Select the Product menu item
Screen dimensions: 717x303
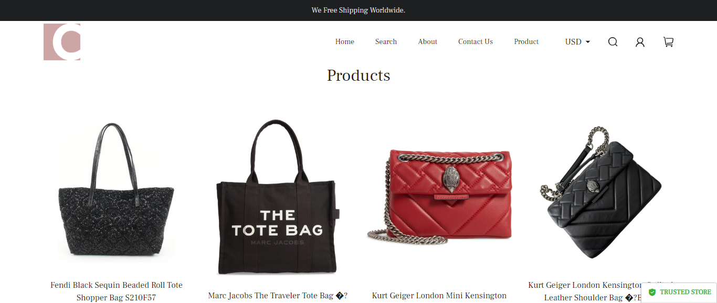(526, 42)
